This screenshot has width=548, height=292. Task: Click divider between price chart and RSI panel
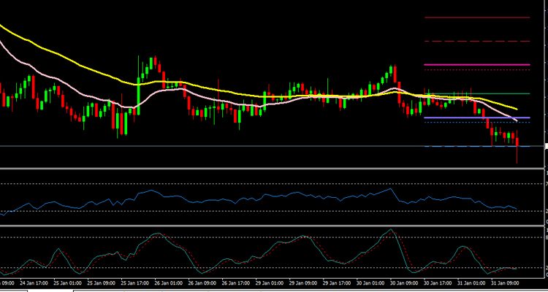pyautogui.click(x=274, y=169)
